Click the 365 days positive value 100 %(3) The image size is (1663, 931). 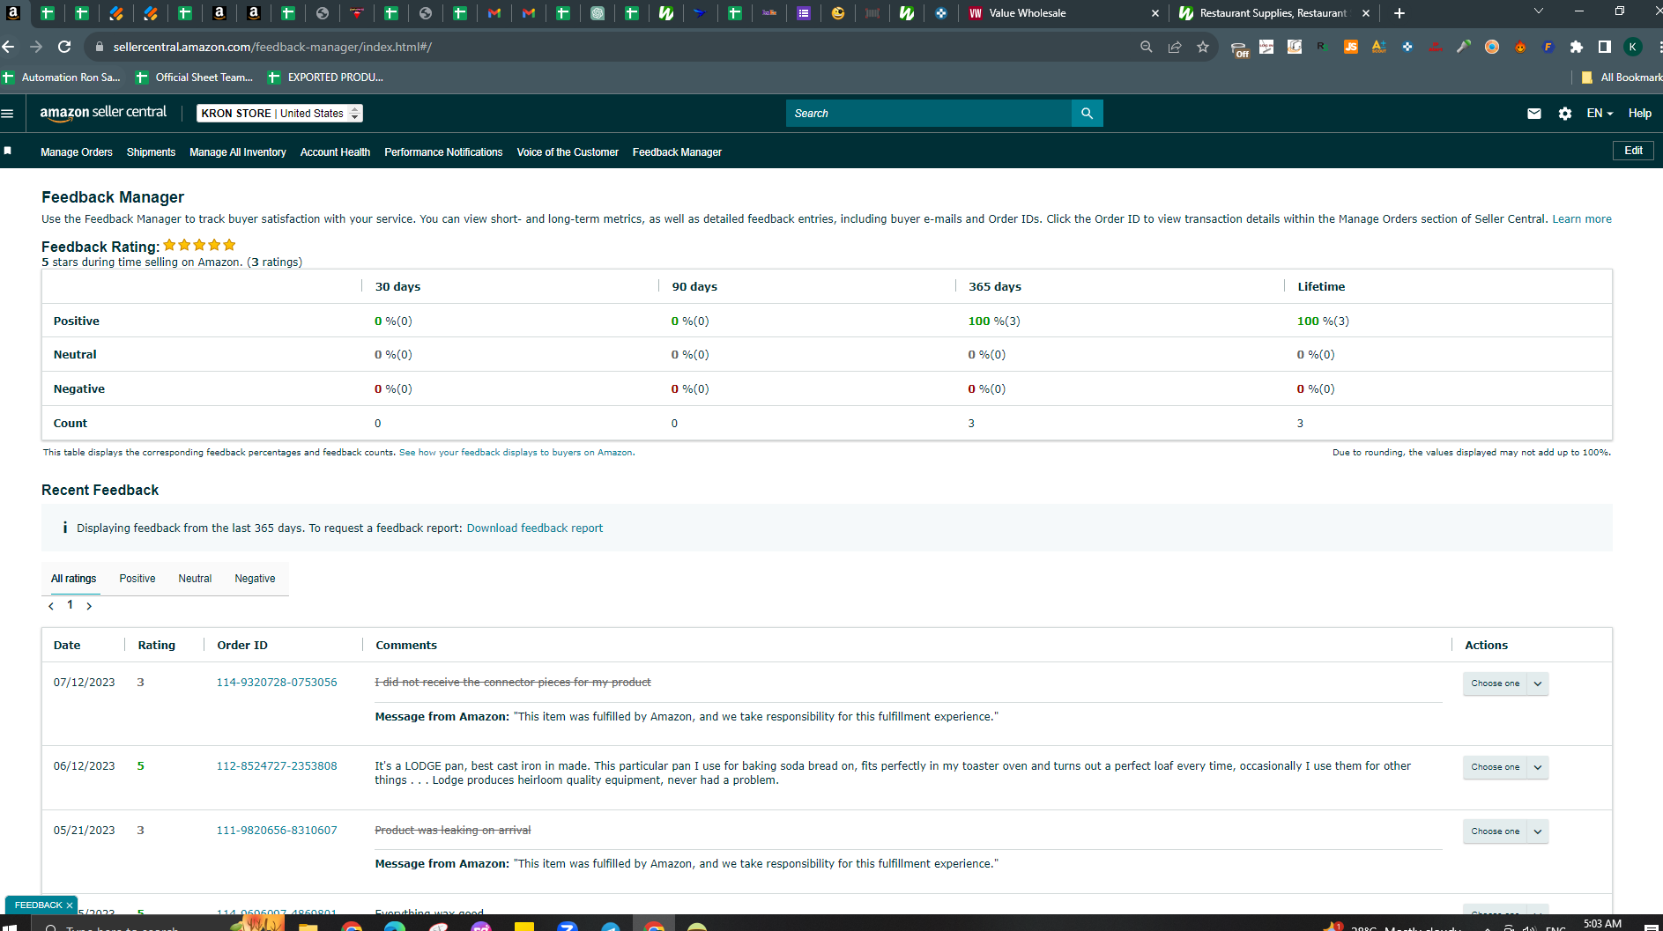click(994, 321)
